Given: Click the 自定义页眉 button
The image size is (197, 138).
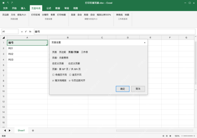Looking at the screenshot, I should pos(58,64).
